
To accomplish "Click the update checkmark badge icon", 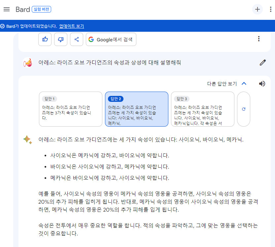I will 2,26.
